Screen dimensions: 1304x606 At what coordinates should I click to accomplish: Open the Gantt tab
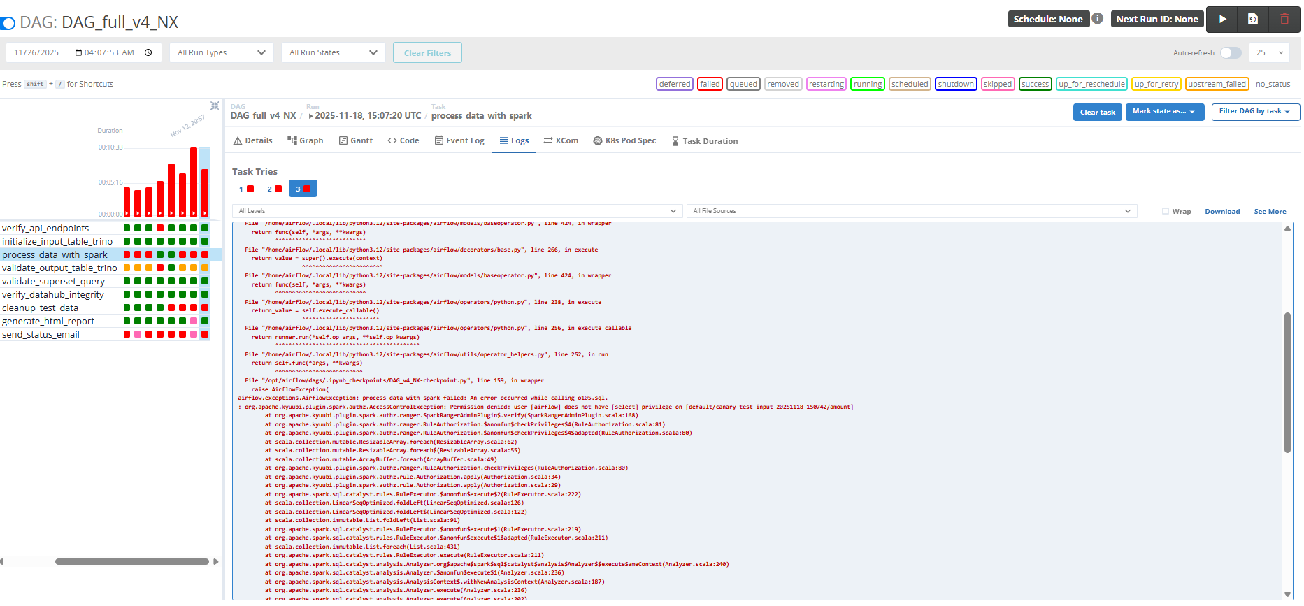(356, 140)
